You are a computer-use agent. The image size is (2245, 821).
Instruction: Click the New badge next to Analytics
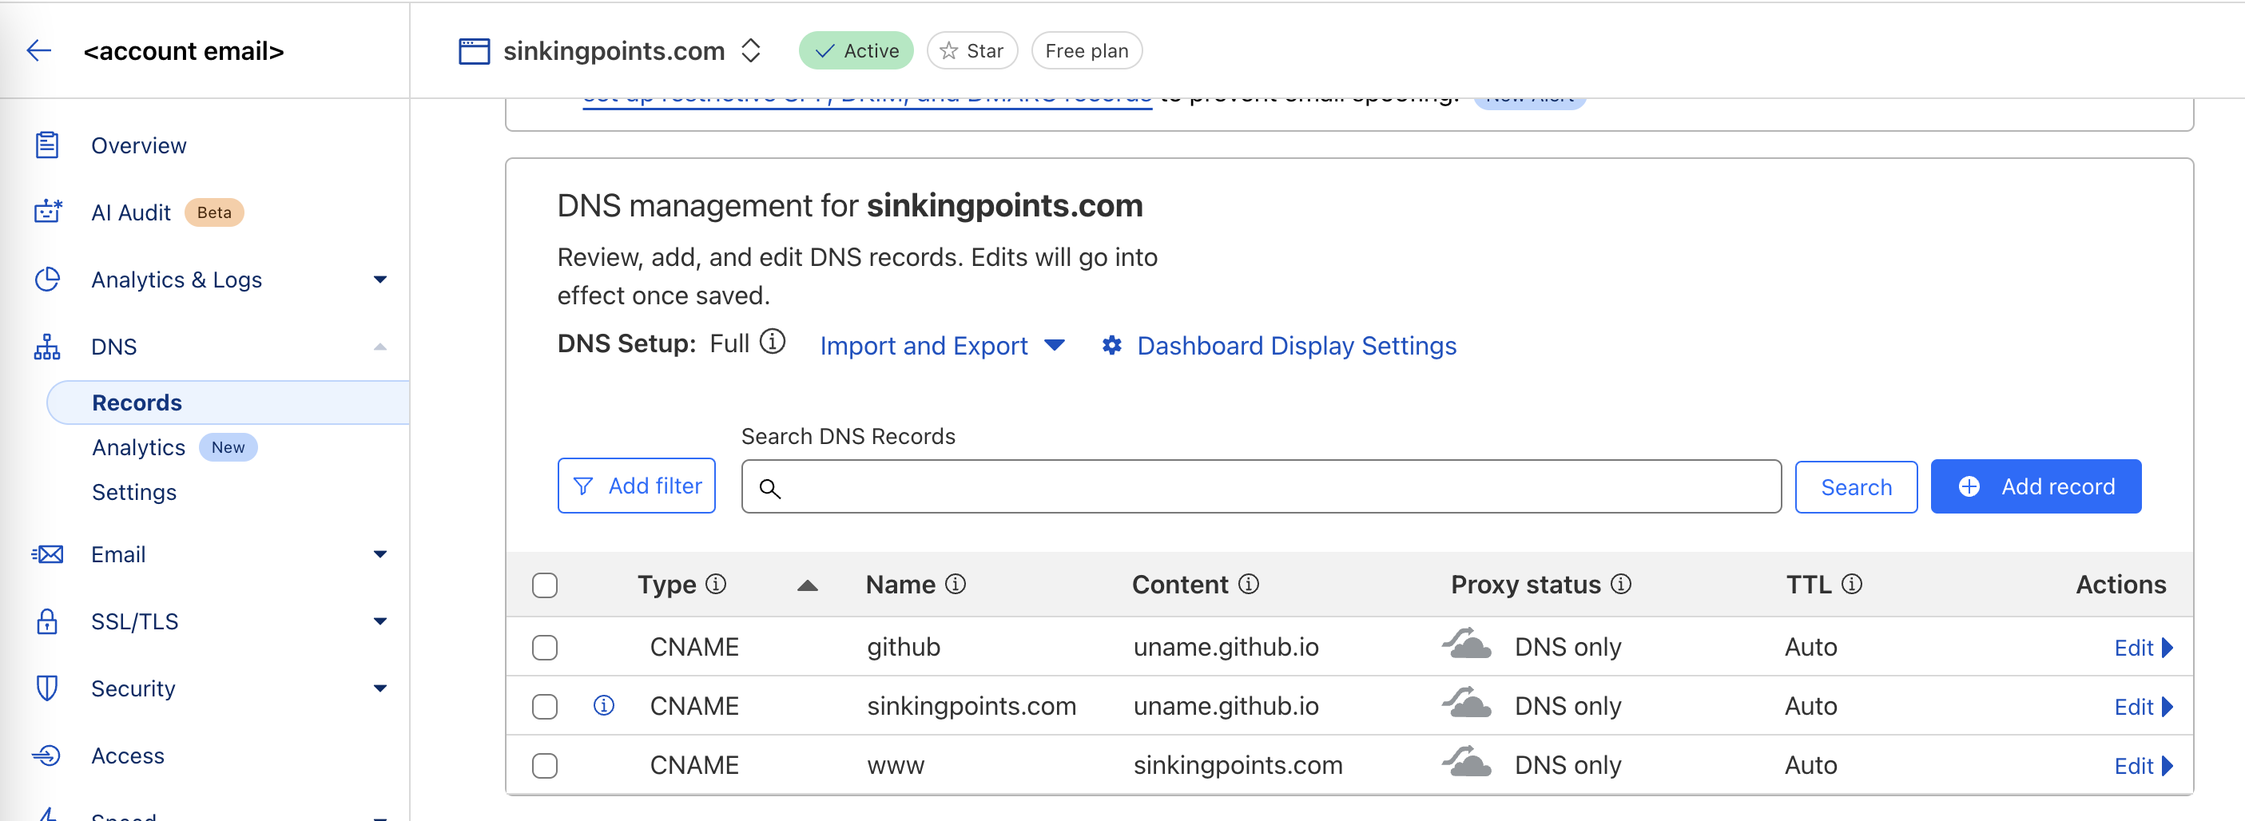click(228, 447)
